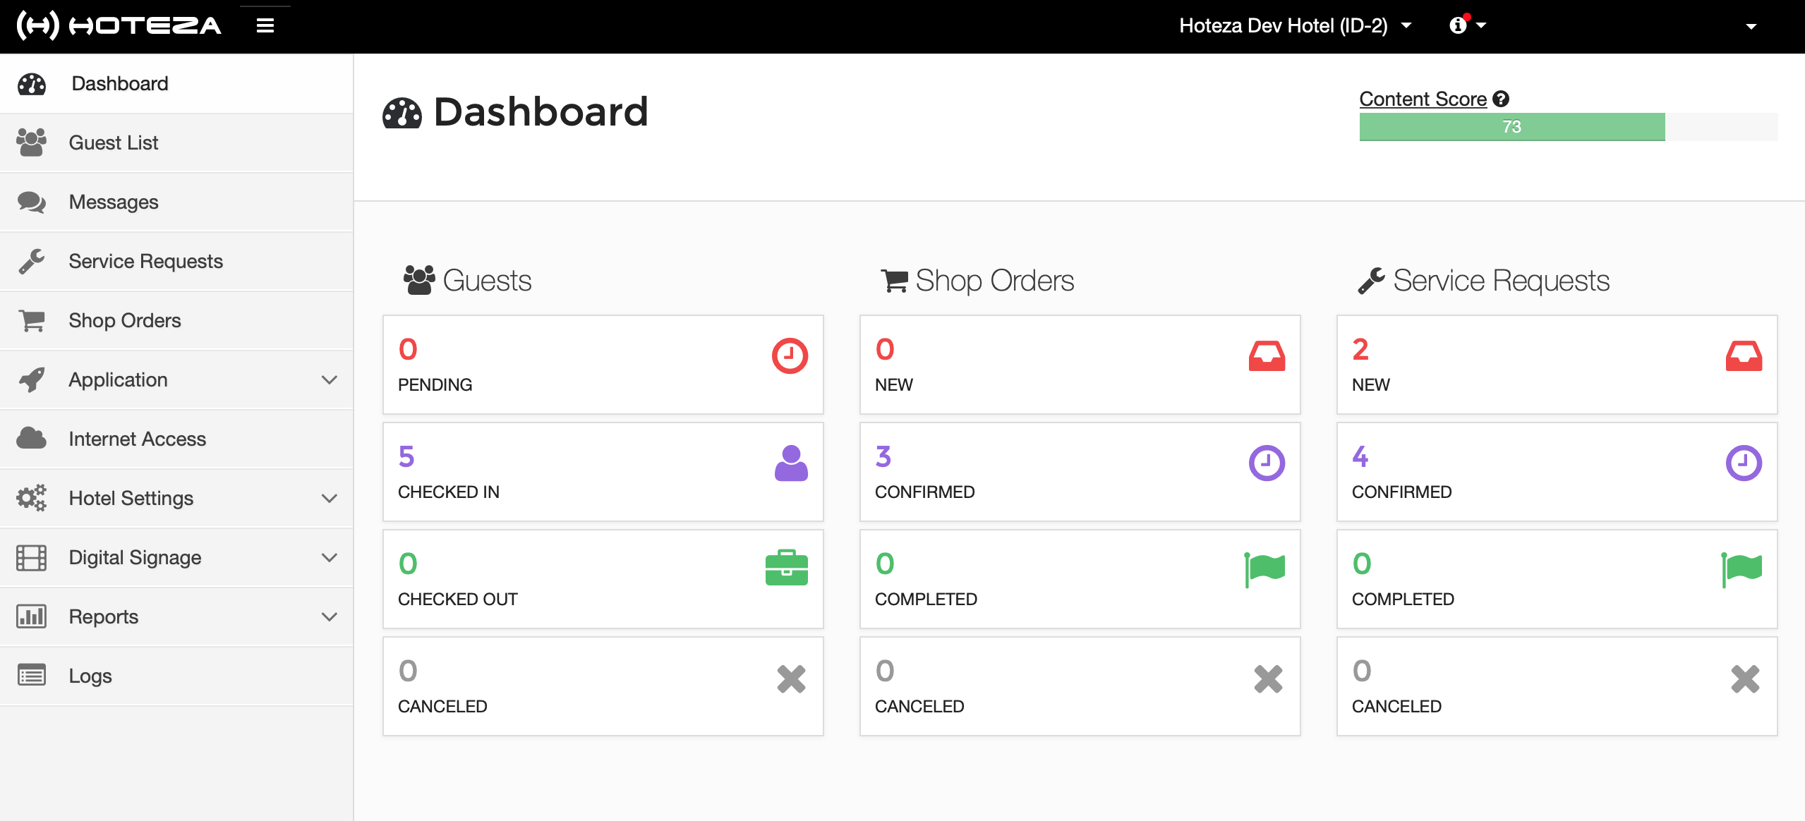Open the Service Requests Confirmed card
The height and width of the screenshot is (821, 1805).
pos(1556,472)
